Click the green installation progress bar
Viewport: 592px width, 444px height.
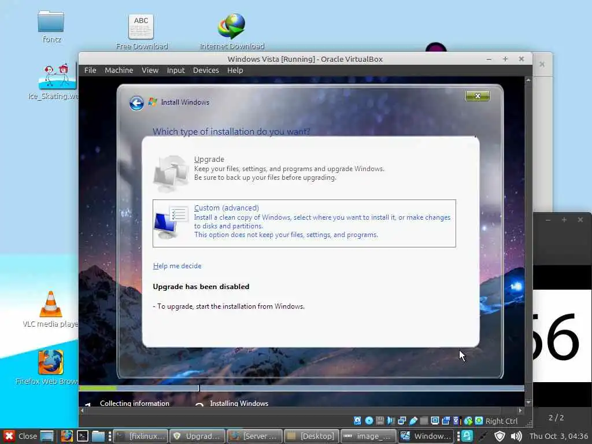pos(98,388)
